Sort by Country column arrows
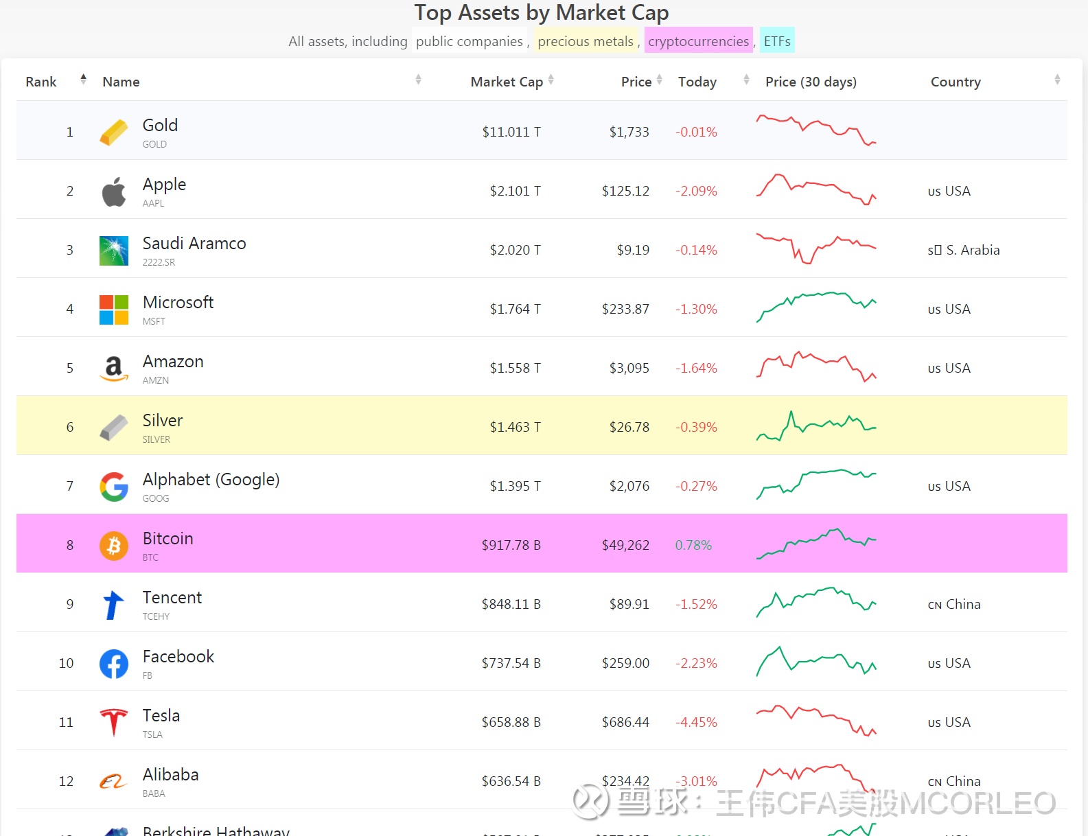The image size is (1088, 836). tap(1057, 80)
